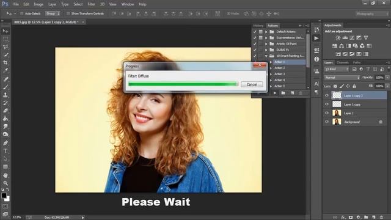Expand the DUBAI Fx folder
This screenshot has height=220, width=391.
pyautogui.click(x=266, y=50)
